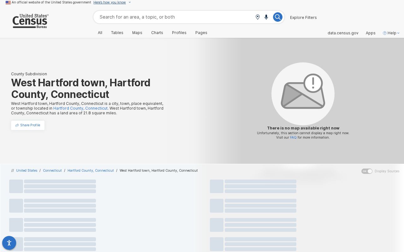The height and width of the screenshot is (252, 404).
Task: Activate the microphone voice search icon
Action: point(266,17)
